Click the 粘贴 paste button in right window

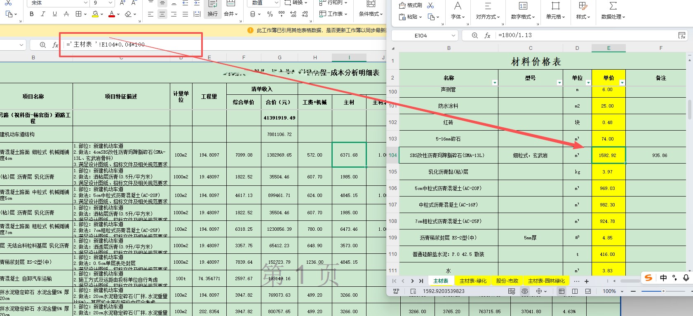(410, 17)
